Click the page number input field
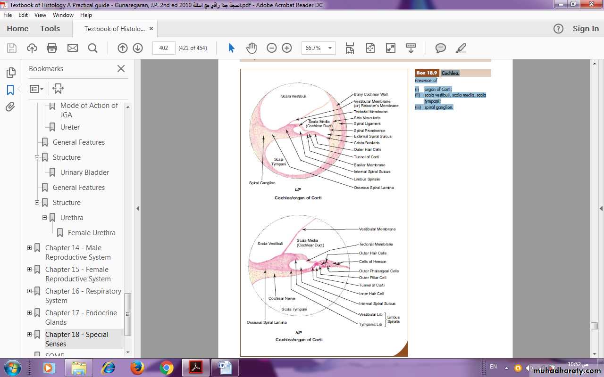Image resolution: width=604 pixels, height=377 pixels. pyautogui.click(x=164, y=48)
